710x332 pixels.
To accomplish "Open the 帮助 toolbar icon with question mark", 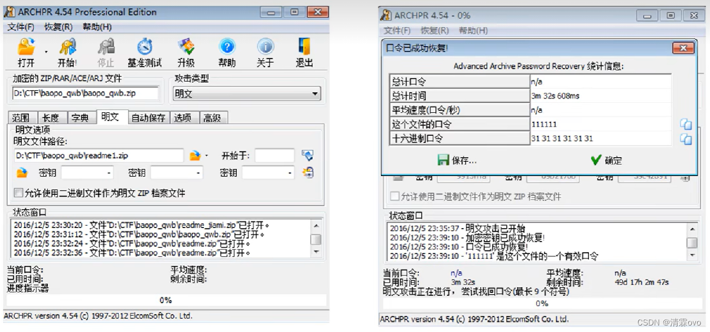I will click(227, 47).
